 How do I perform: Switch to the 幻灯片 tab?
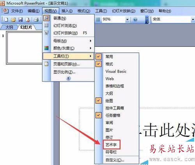click(x=26, y=27)
